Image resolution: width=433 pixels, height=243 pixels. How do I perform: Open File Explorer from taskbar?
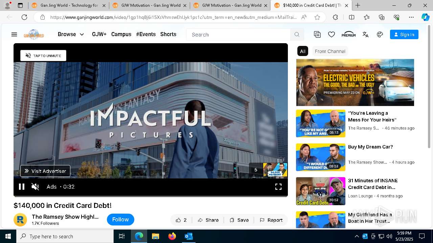(x=156, y=236)
